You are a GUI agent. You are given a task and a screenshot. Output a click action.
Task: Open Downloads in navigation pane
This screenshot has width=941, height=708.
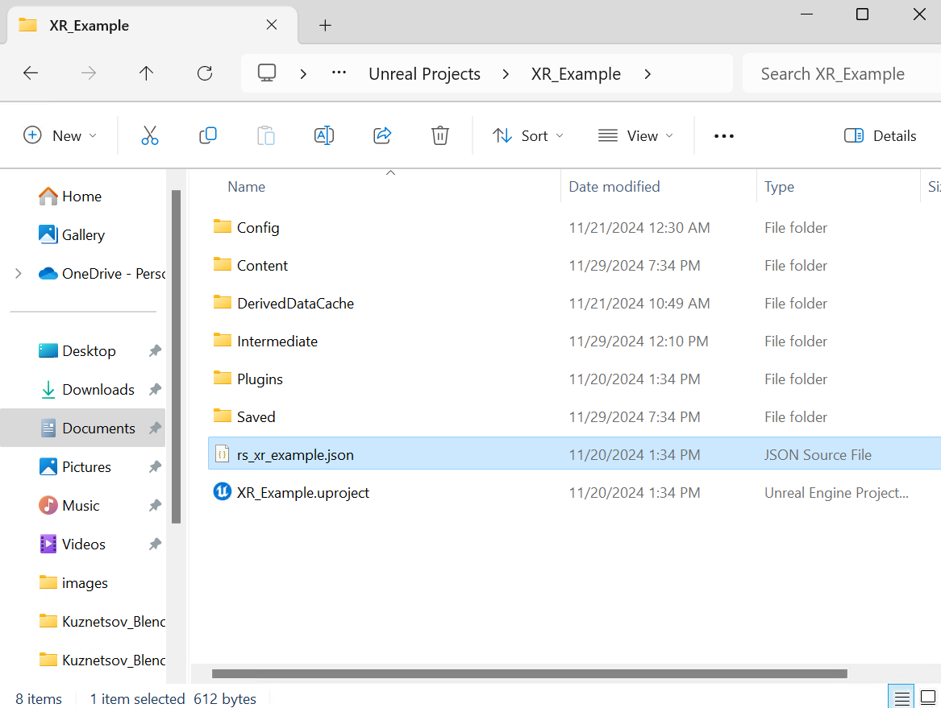[x=86, y=390]
